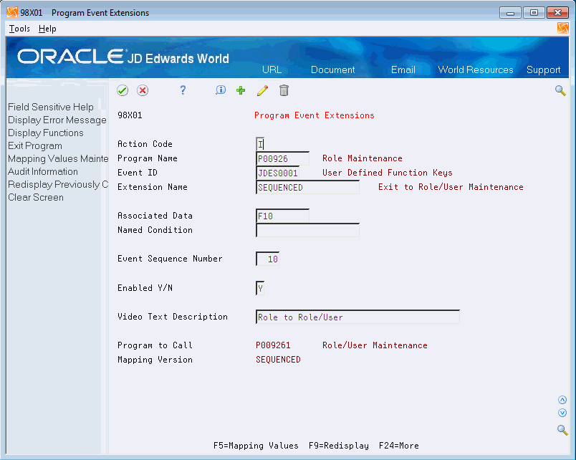Image resolution: width=576 pixels, height=460 pixels.
Task: Close the Program Event Extensions window
Action: click(557, 13)
